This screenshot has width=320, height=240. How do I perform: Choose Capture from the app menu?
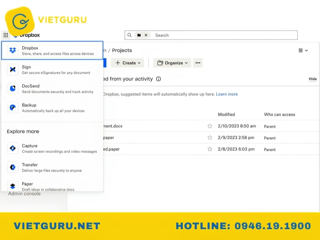(52, 148)
